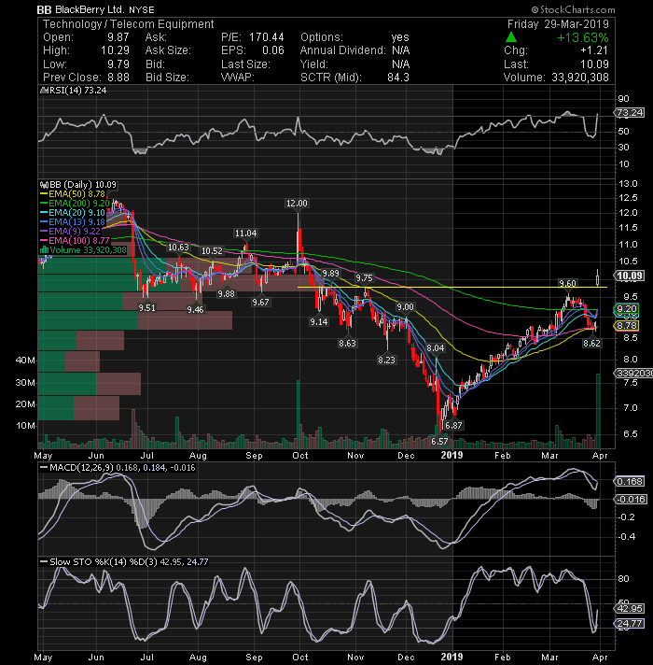Click the Prev Close value 8.88
The height and width of the screenshot is (665, 653).
(118, 78)
